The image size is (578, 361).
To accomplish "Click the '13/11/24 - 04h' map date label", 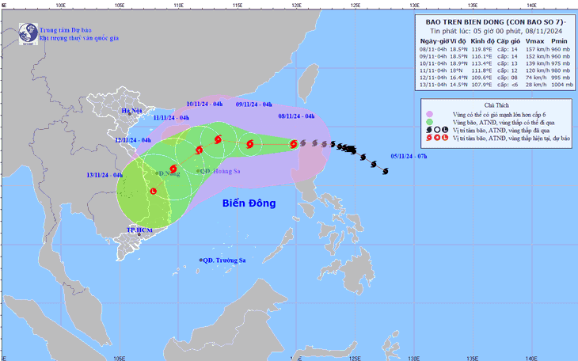I will click(x=105, y=175).
